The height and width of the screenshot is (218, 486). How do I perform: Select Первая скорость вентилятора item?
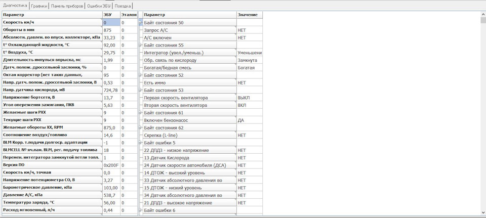(190, 98)
